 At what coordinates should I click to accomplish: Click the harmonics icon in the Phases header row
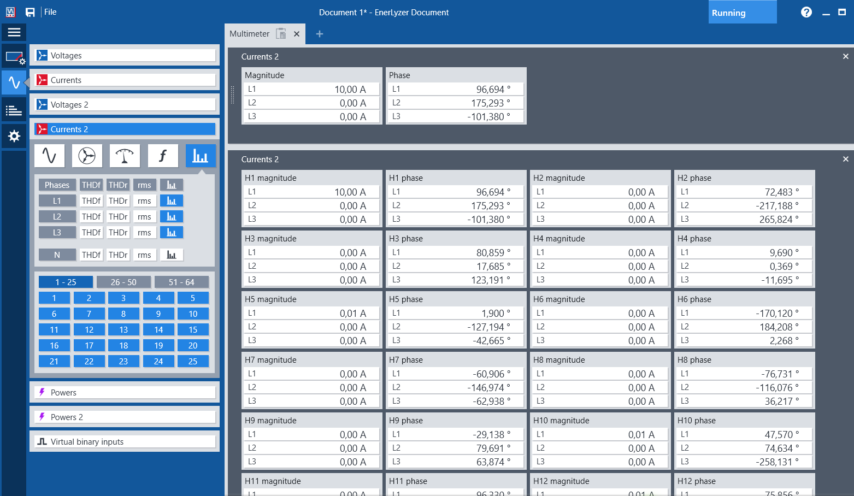coord(172,185)
